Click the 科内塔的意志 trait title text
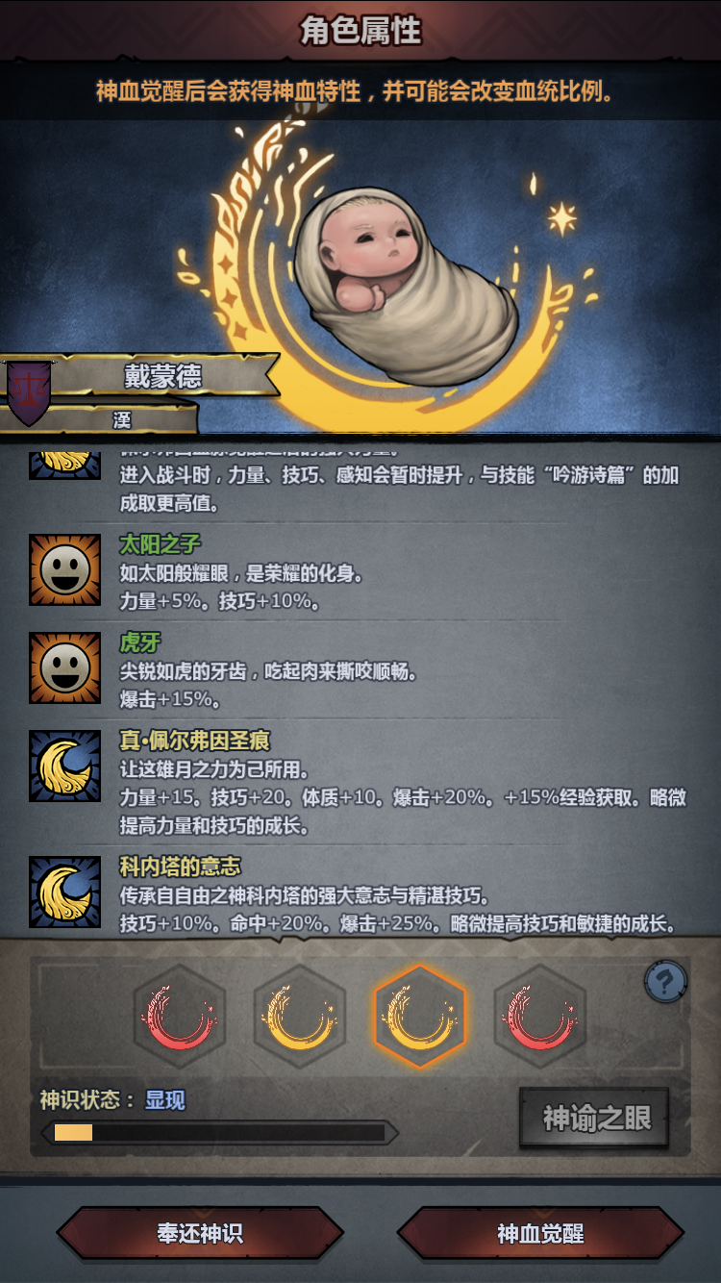Screen dimensions: 721x1283 pos(180,867)
